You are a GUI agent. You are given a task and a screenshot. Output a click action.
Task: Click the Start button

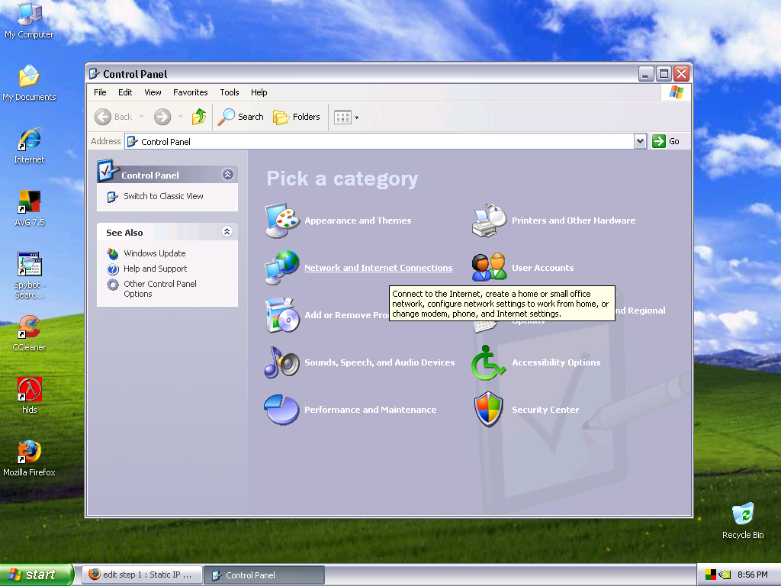click(36, 575)
